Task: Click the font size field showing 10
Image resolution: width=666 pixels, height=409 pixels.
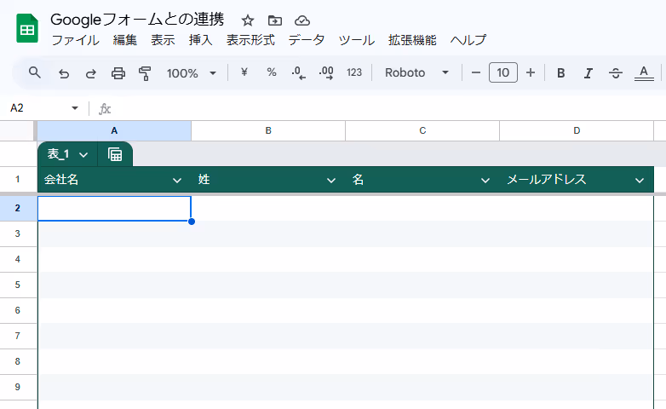Action: pyautogui.click(x=502, y=72)
